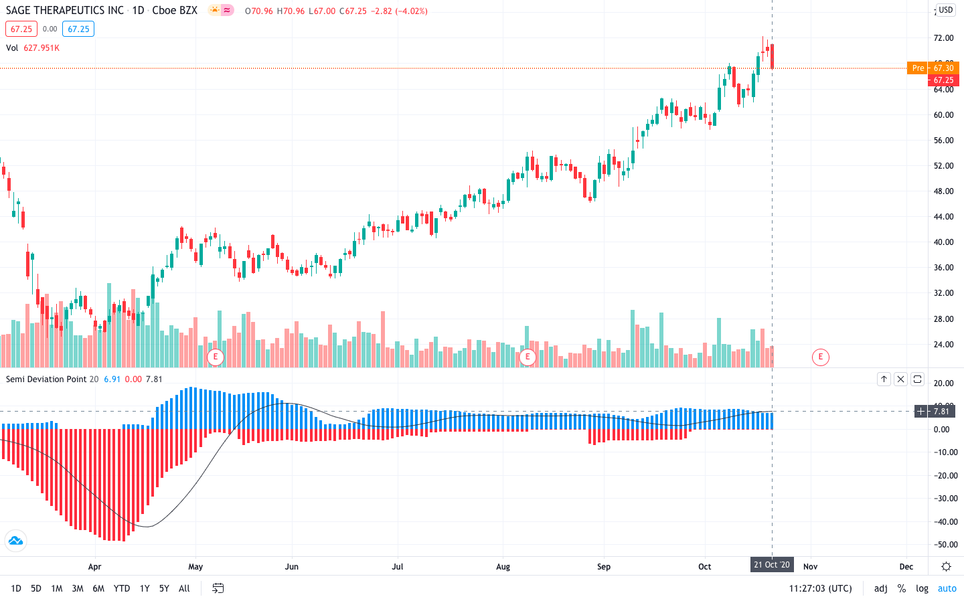
Task: Maximize the indicator pane
Action: tap(917, 379)
